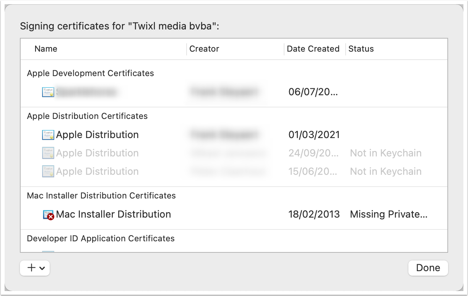Click the Mac Installer Distribution error icon
The height and width of the screenshot is (296, 468).
48,215
